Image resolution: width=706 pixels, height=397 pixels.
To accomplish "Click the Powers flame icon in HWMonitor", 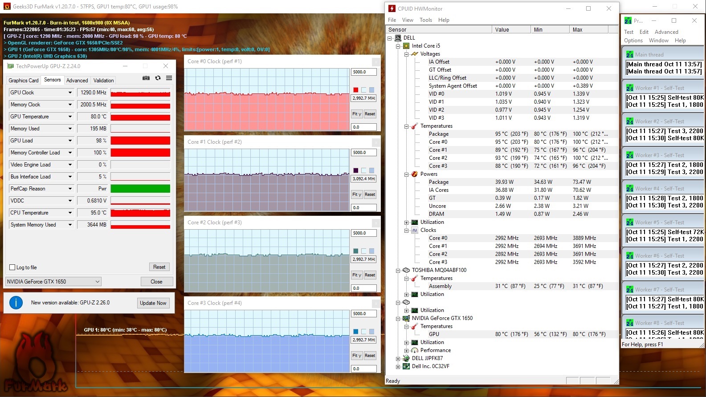I will (x=415, y=174).
